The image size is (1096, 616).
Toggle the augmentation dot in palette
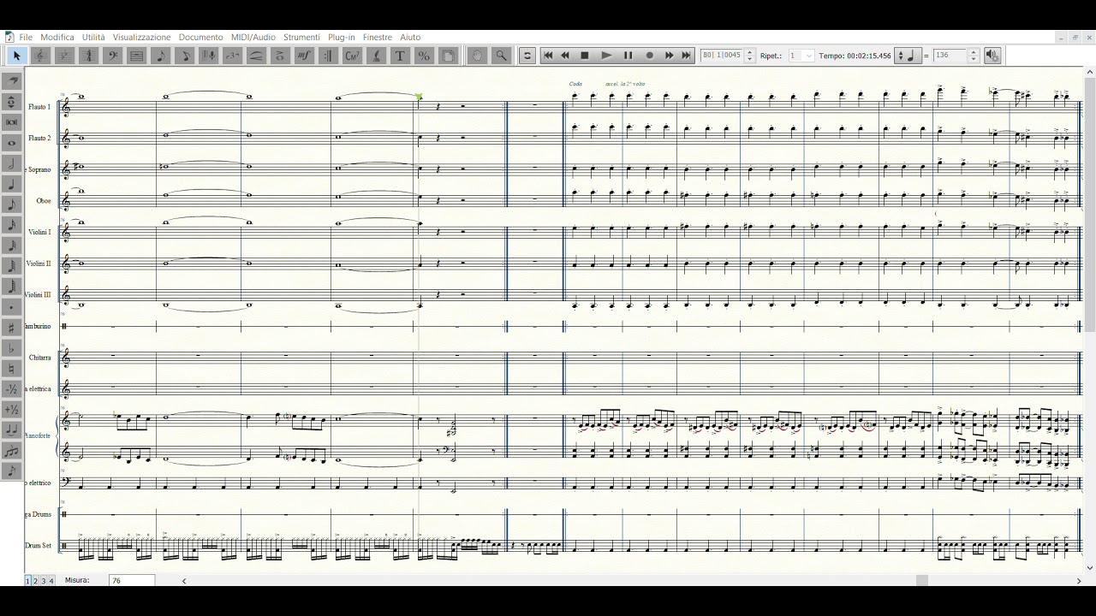coord(12,307)
